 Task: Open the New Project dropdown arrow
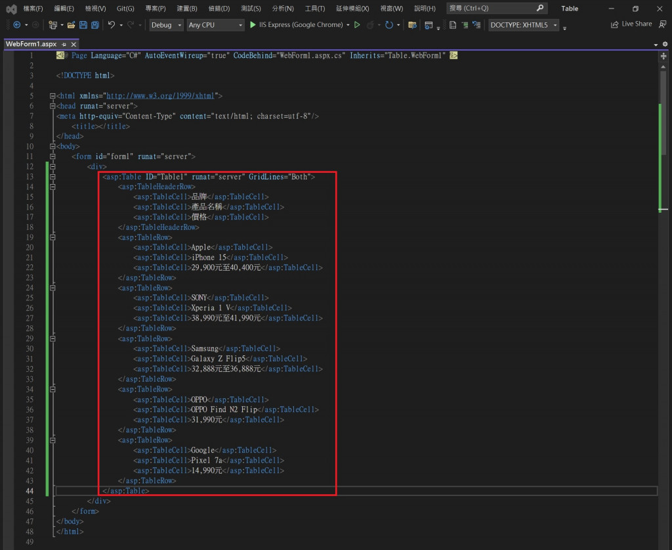62,25
